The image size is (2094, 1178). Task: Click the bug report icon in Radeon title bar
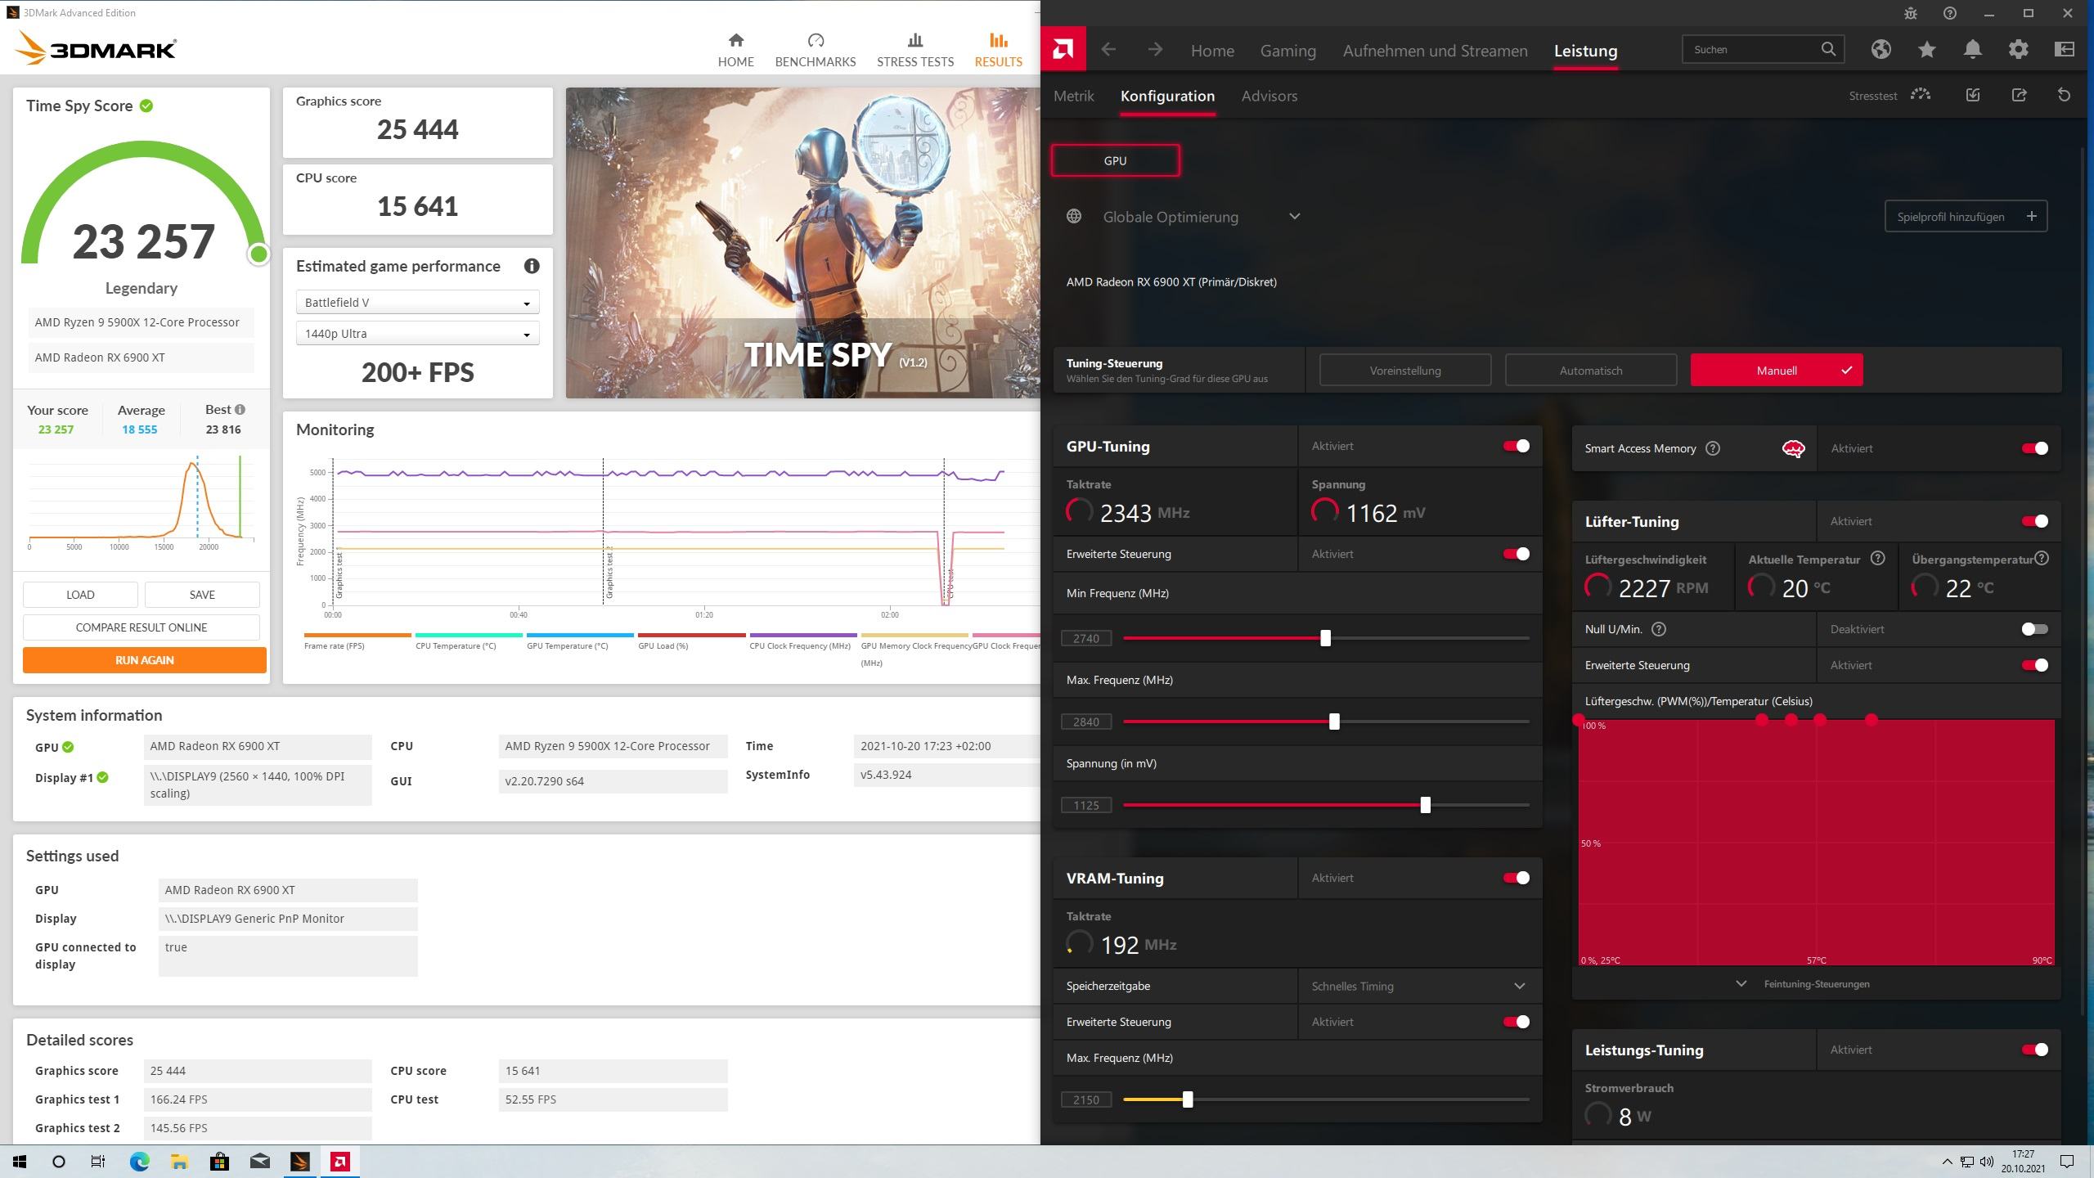1910,13
